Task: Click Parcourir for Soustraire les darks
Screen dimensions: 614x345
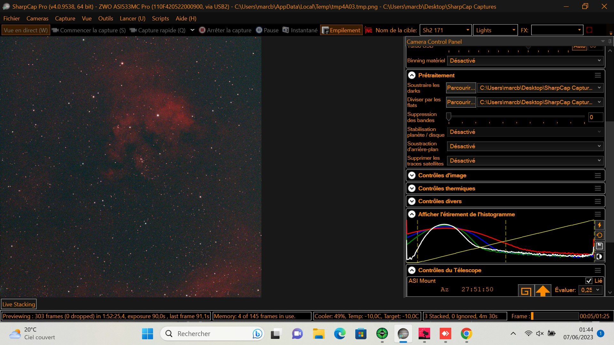Action: [460, 88]
